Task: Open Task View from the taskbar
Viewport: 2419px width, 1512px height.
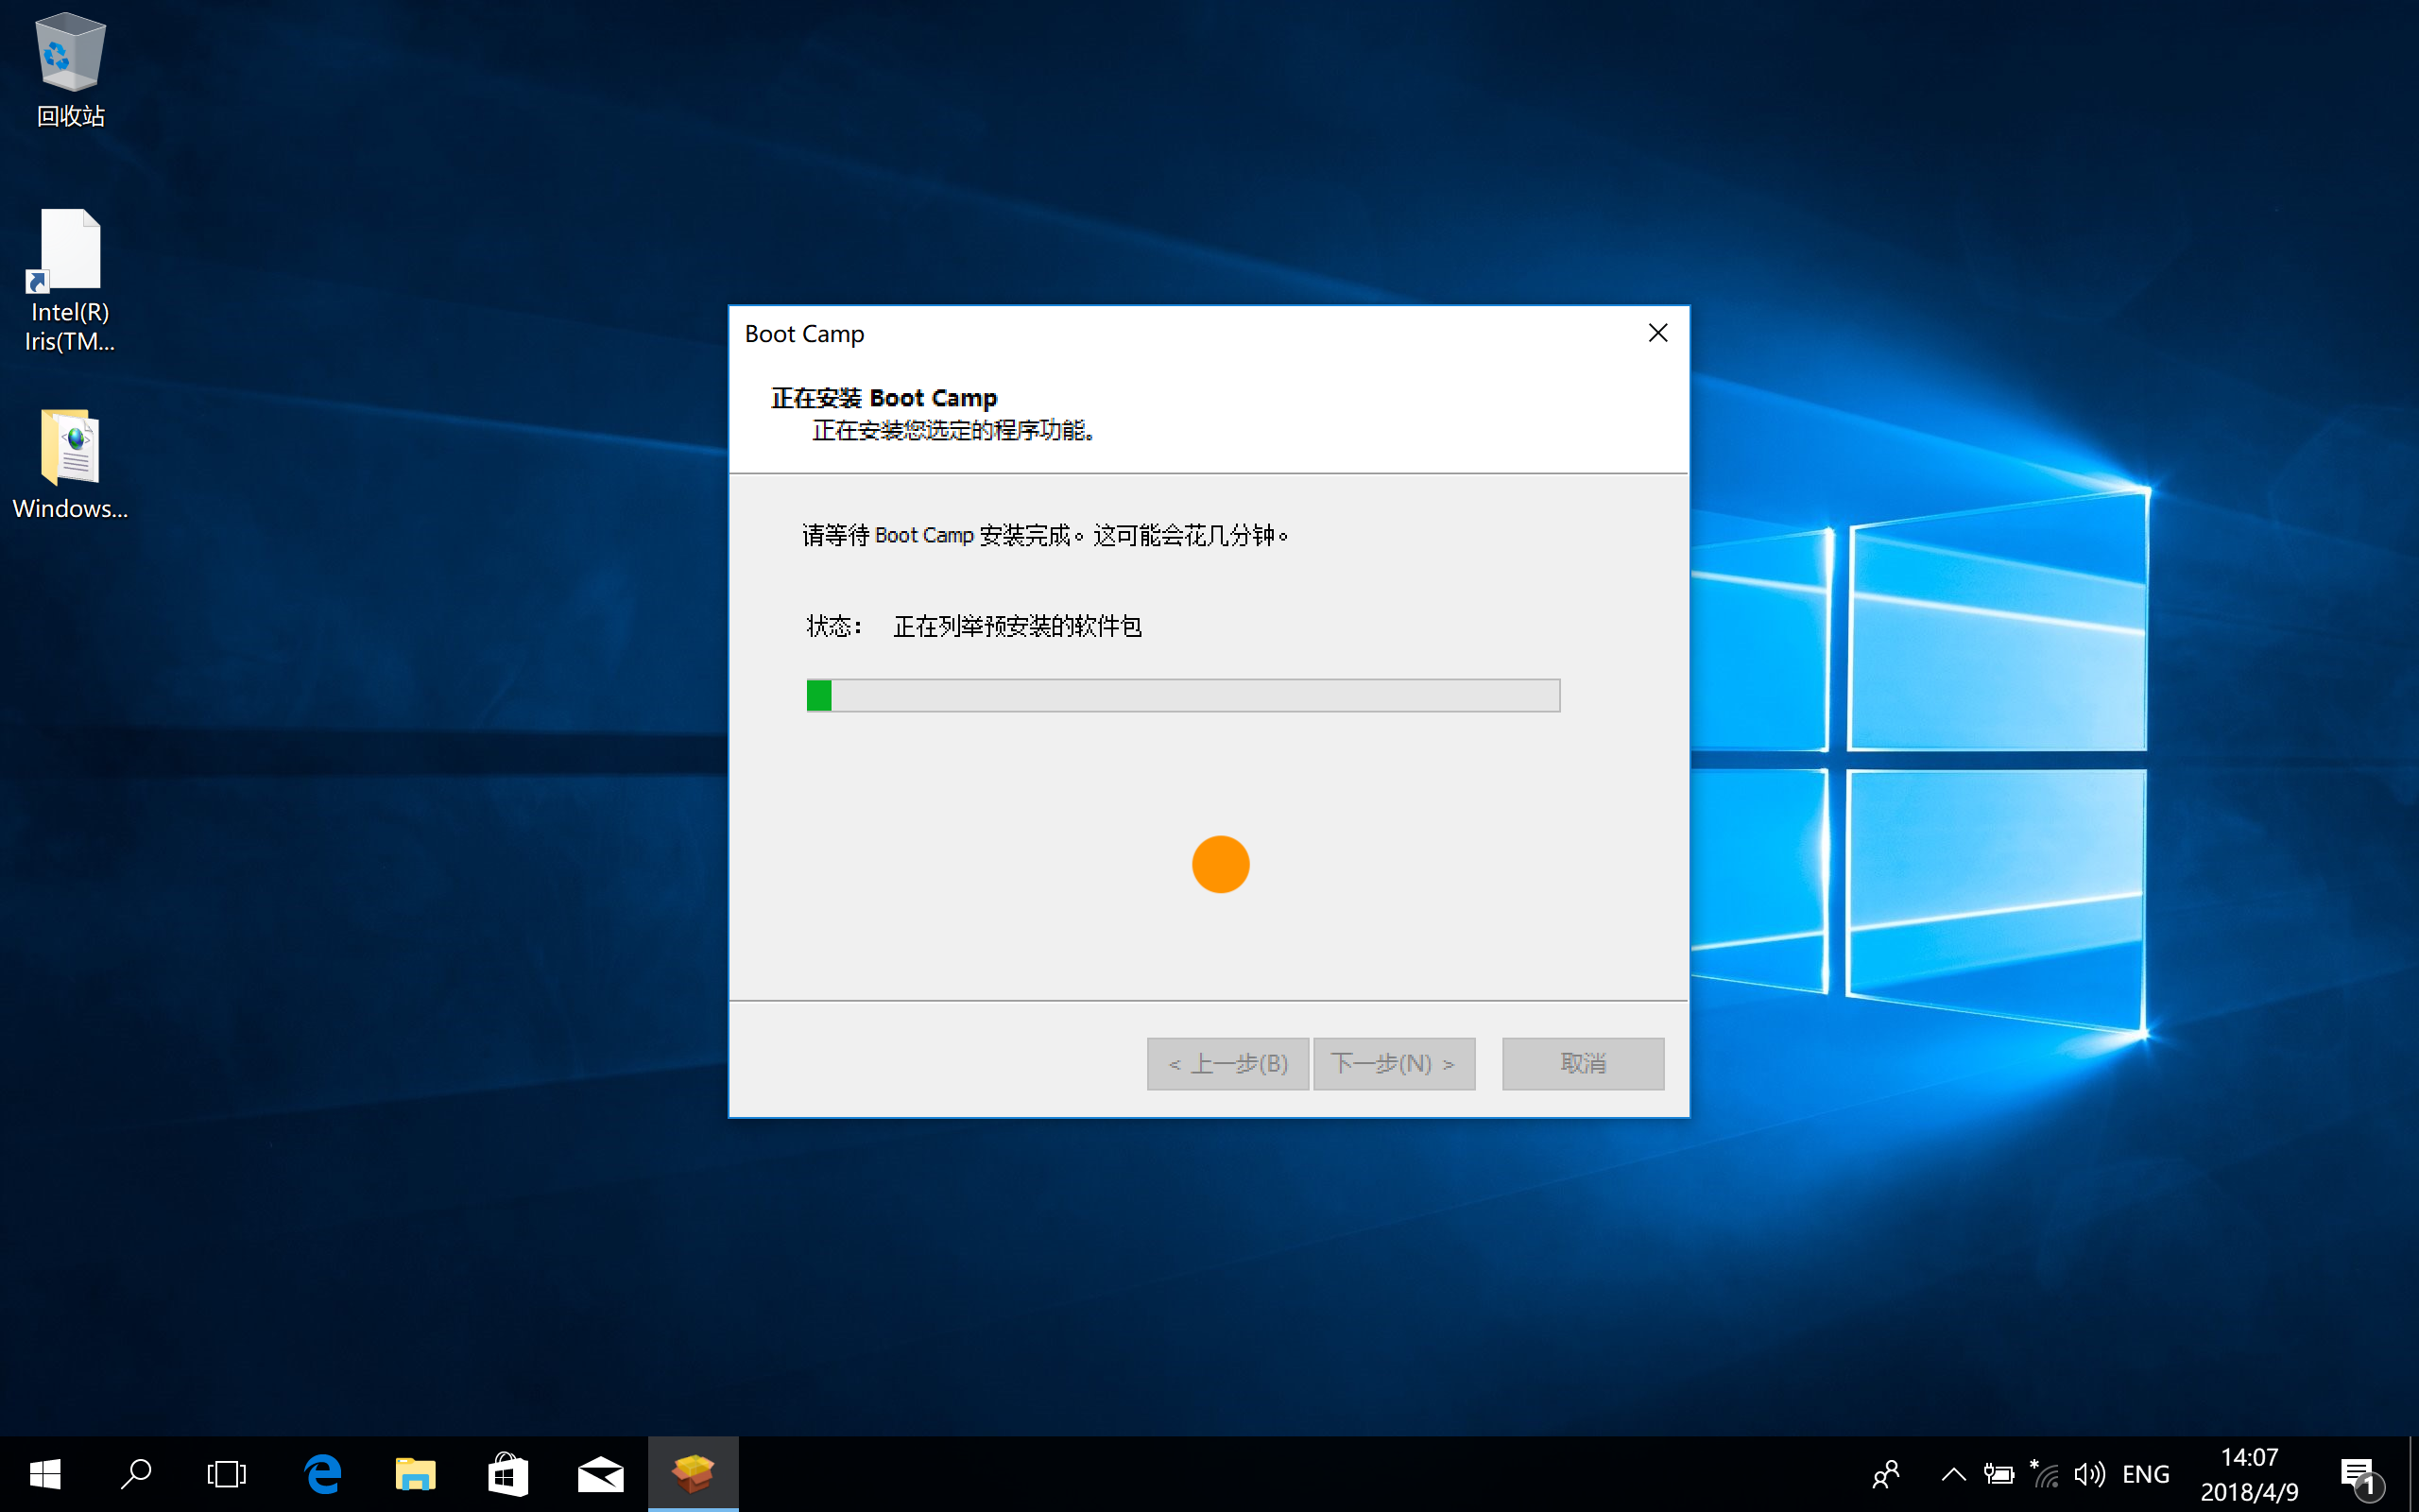Action: point(227,1474)
